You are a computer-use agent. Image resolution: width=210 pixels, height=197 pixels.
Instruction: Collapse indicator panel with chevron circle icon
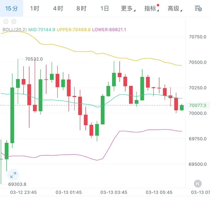point(6,22)
